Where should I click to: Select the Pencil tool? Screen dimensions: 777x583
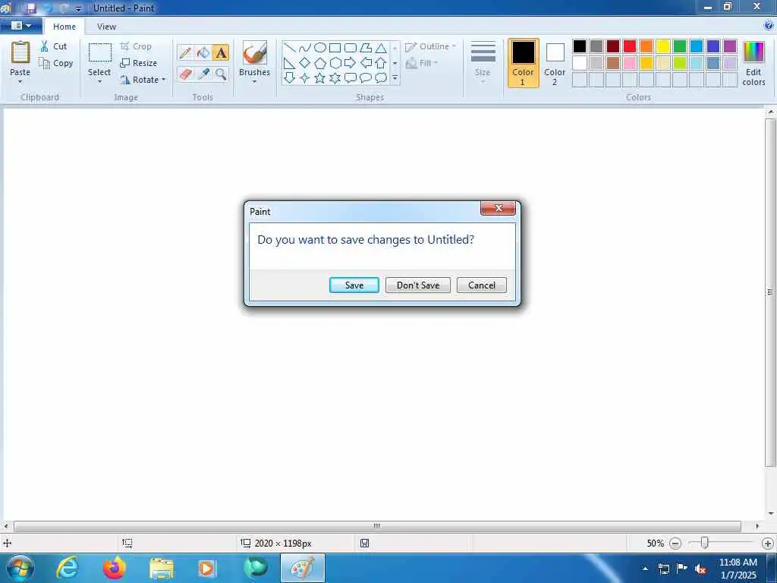(x=185, y=52)
